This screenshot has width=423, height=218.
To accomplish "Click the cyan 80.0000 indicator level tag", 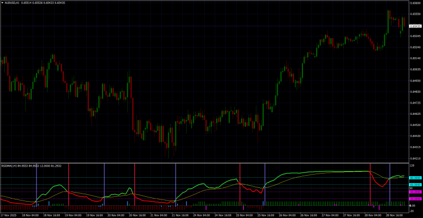I will click(415, 178).
